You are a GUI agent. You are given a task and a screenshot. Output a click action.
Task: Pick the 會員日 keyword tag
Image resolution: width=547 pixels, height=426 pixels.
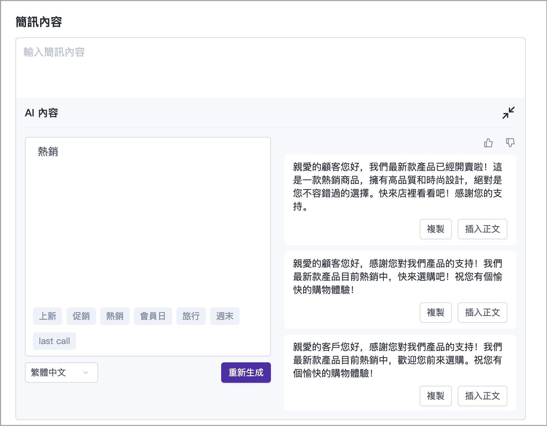153,316
